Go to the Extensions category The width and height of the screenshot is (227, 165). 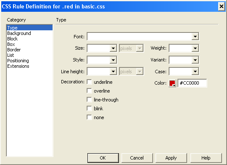(x=29, y=66)
